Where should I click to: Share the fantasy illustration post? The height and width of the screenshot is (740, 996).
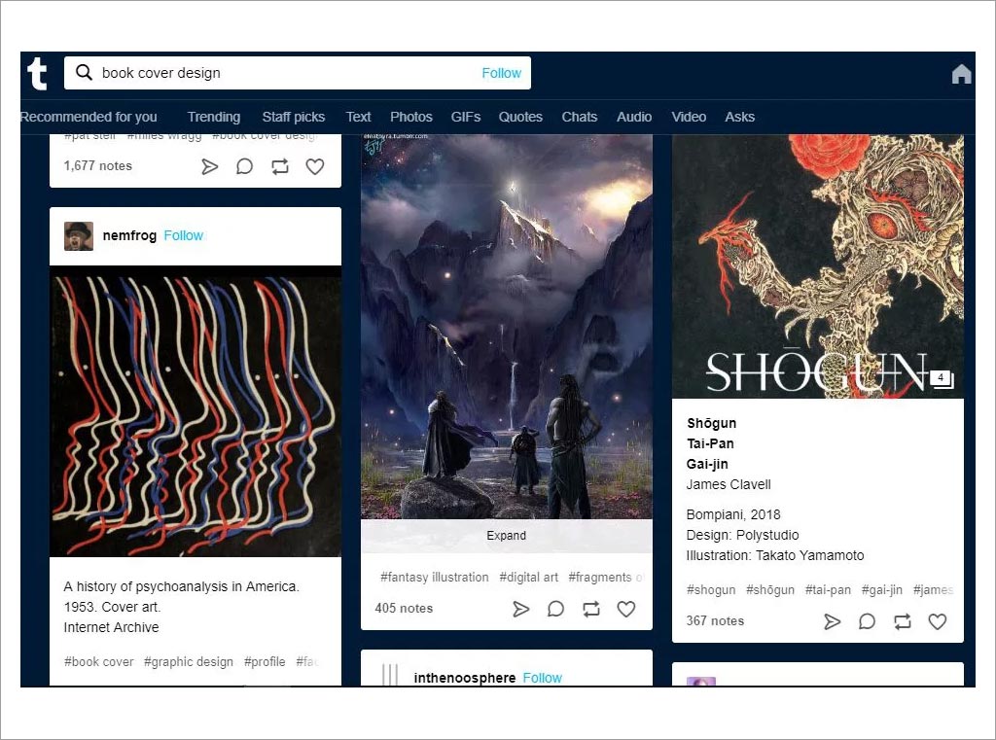(x=521, y=609)
